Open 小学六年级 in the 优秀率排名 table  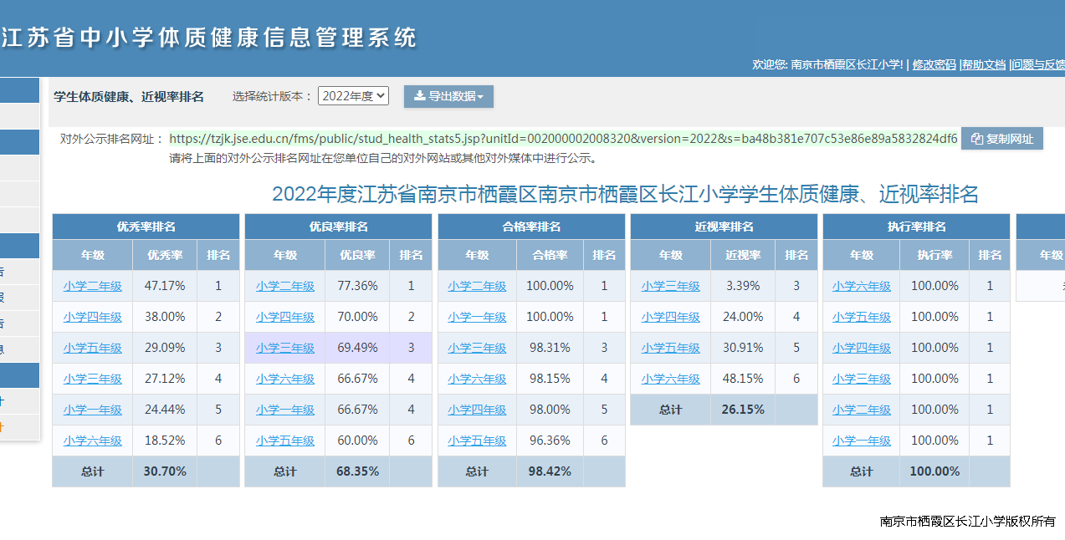[x=92, y=441]
